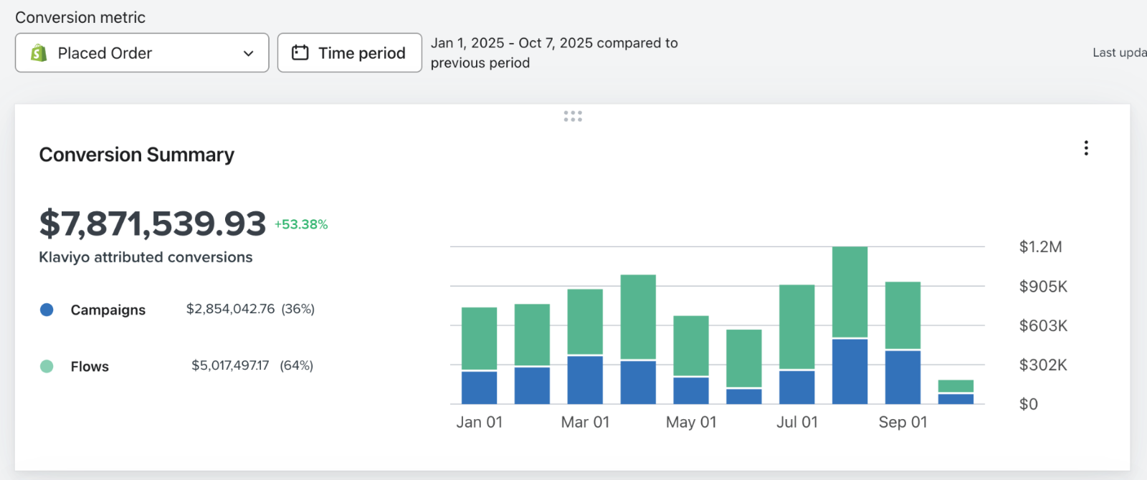Viewport: 1147px width, 480px height.
Task: Toggle the Flows series label
Action: tap(90, 366)
